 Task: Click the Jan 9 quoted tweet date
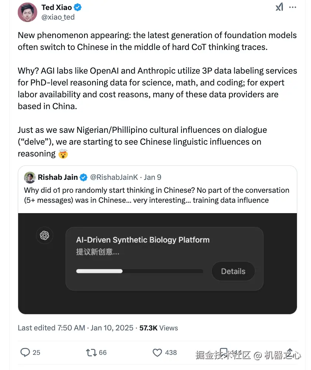point(153,177)
